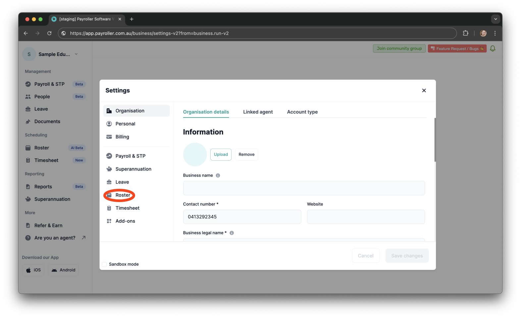Click the Contact number field
The height and width of the screenshot is (318, 521).
(x=242, y=217)
